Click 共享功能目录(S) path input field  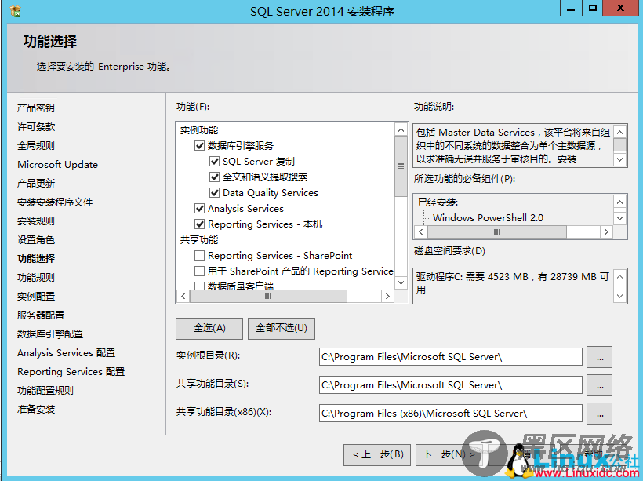coord(451,385)
